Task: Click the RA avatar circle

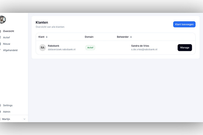Action: 43,48
